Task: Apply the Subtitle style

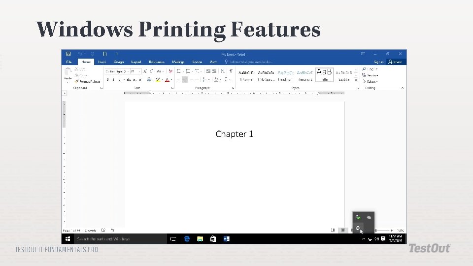Action: 343,75
